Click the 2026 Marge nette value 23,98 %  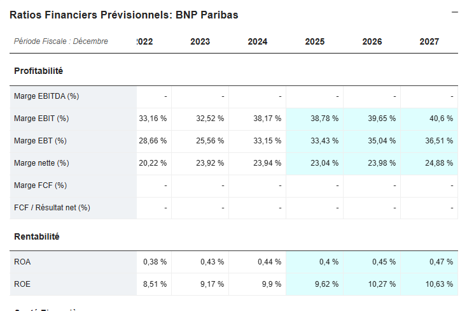[381, 163]
